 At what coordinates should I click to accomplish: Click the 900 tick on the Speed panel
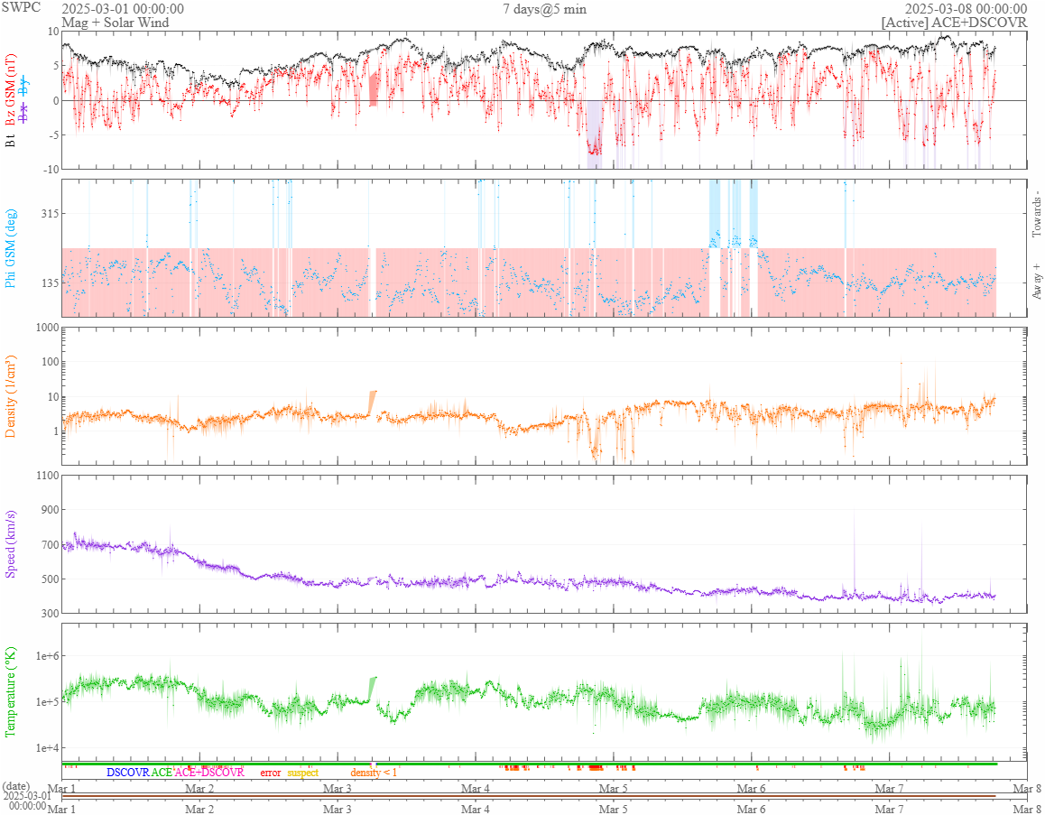pyautogui.click(x=50, y=510)
